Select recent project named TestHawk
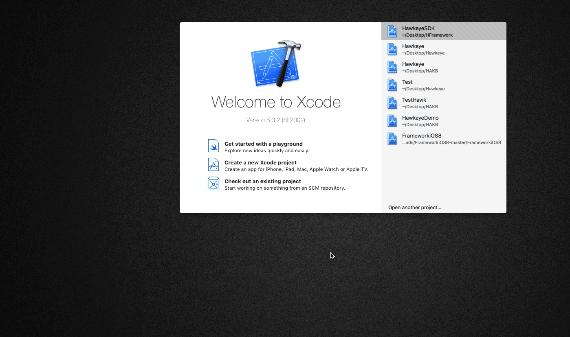 pyautogui.click(x=444, y=103)
